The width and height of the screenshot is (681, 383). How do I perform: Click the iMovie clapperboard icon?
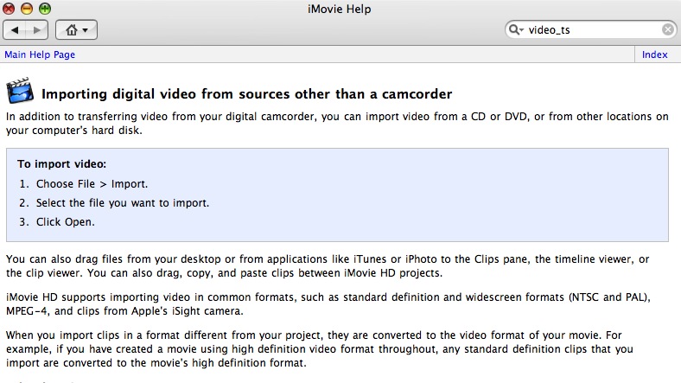pos(20,91)
